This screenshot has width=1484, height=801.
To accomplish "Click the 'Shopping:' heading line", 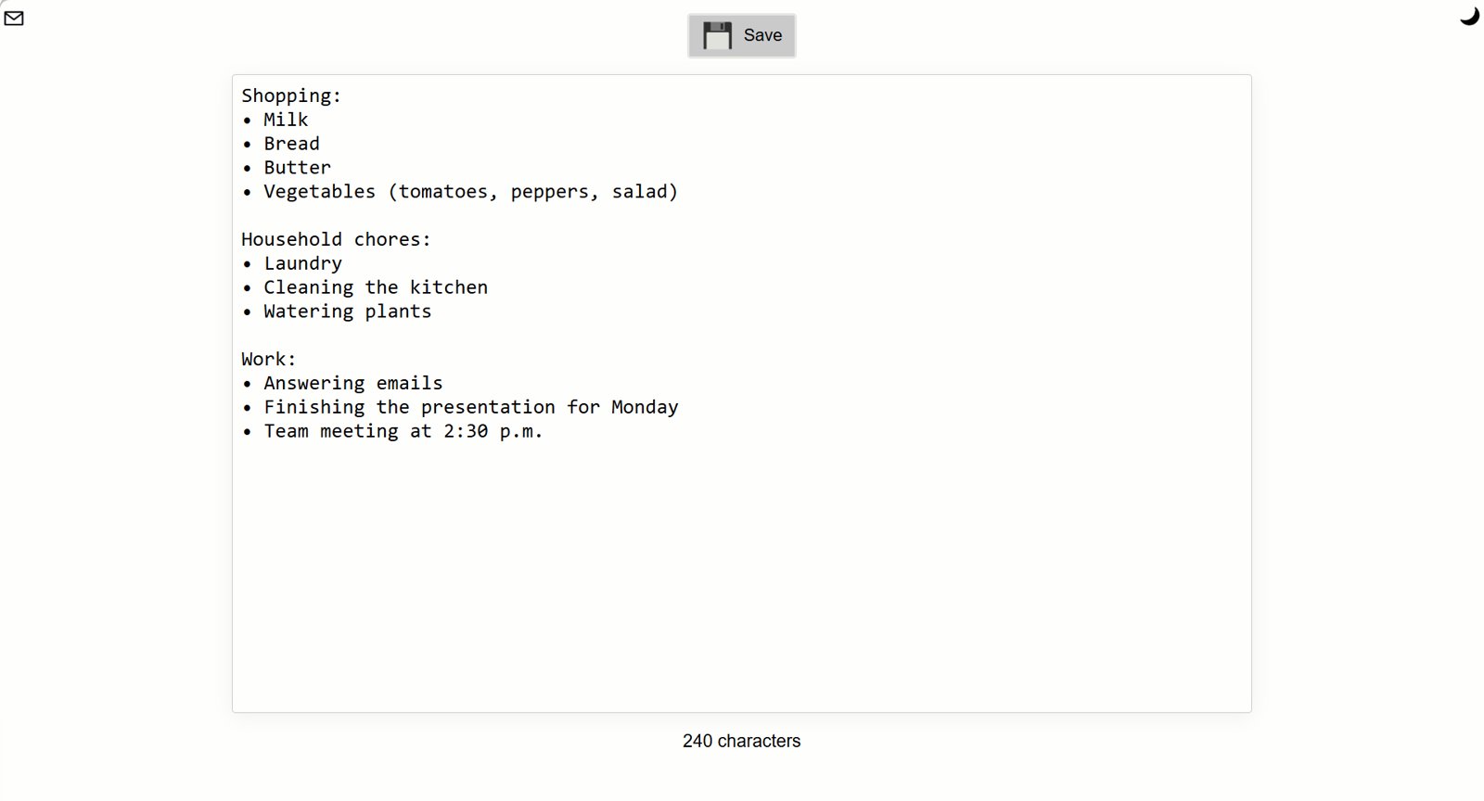I will [x=291, y=95].
